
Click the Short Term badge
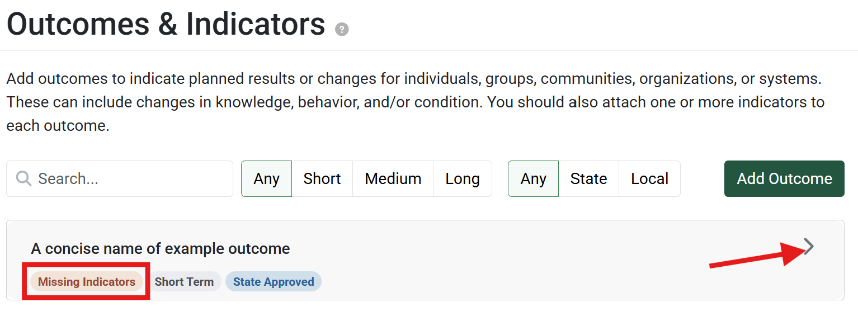click(x=184, y=282)
